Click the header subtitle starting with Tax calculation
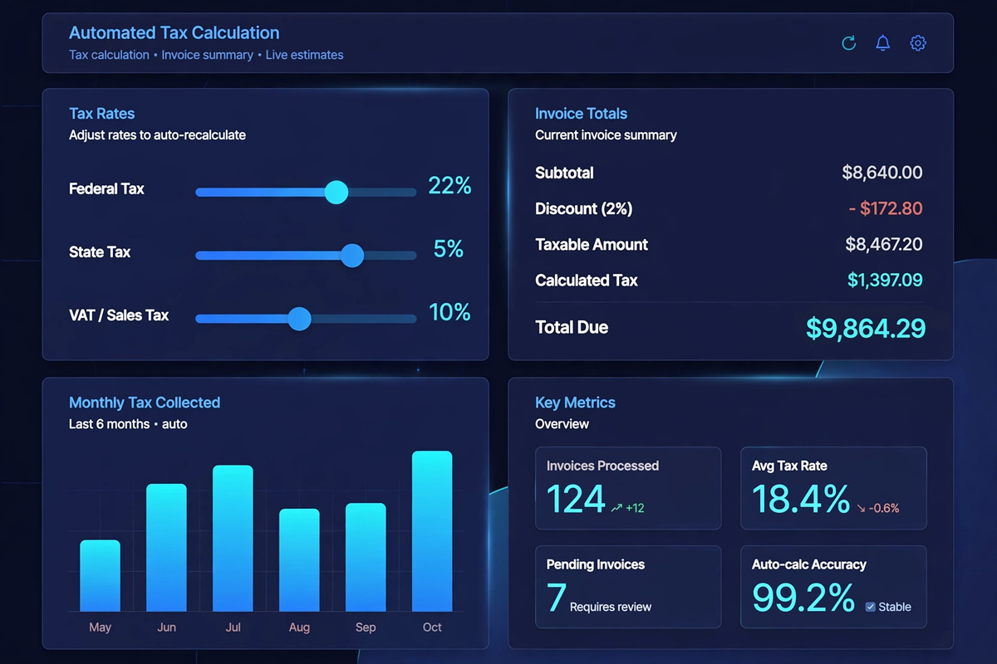997x664 pixels. click(x=206, y=55)
